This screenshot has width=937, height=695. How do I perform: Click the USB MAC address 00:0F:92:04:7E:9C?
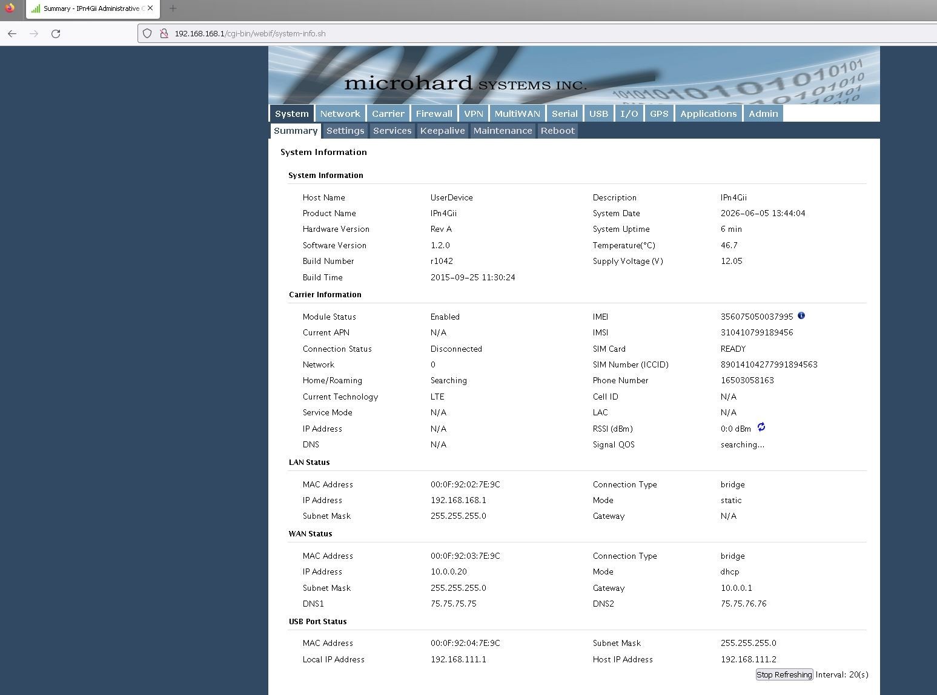[x=465, y=643]
